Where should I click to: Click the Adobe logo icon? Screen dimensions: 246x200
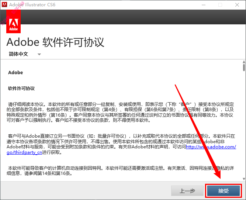(x=14, y=22)
